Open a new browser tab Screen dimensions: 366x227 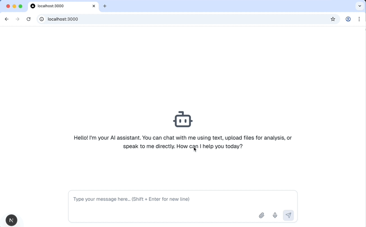[105, 6]
